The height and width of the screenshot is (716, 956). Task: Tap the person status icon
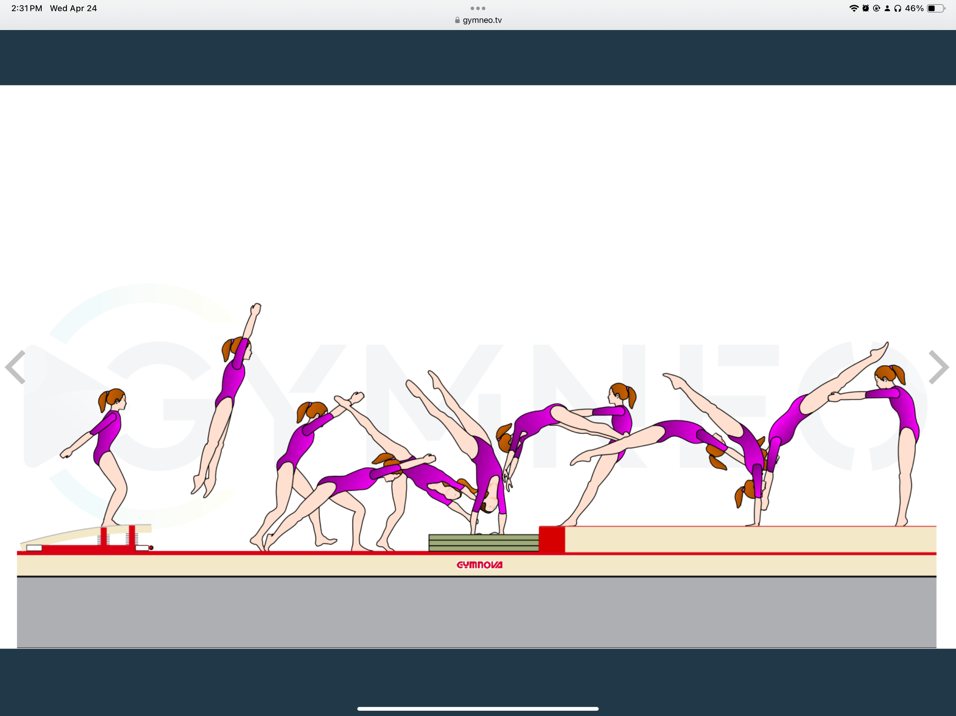pos(887,8)
